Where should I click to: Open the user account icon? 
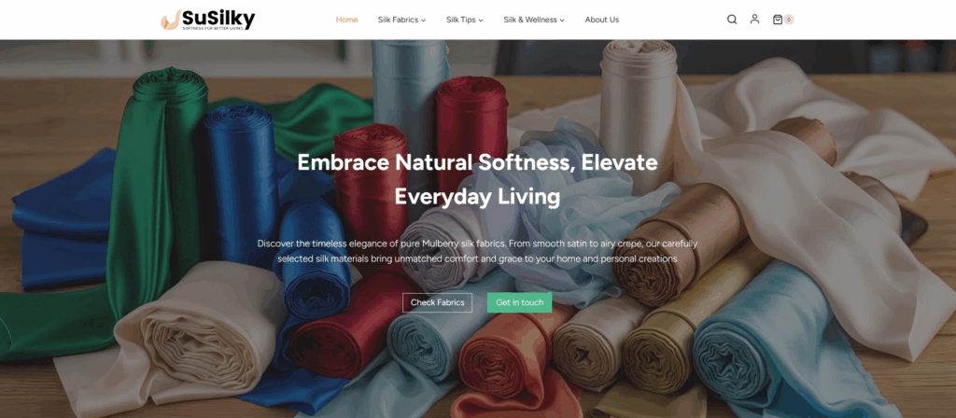point(754,19)
